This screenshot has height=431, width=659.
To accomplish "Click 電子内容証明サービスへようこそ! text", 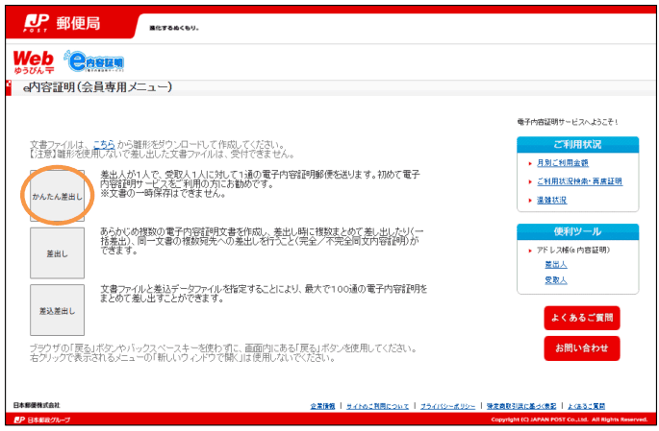I will pos(568,122).
